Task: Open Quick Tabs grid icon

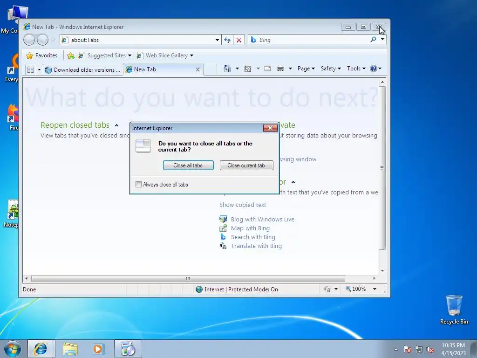Action: [x=30, y=70]
